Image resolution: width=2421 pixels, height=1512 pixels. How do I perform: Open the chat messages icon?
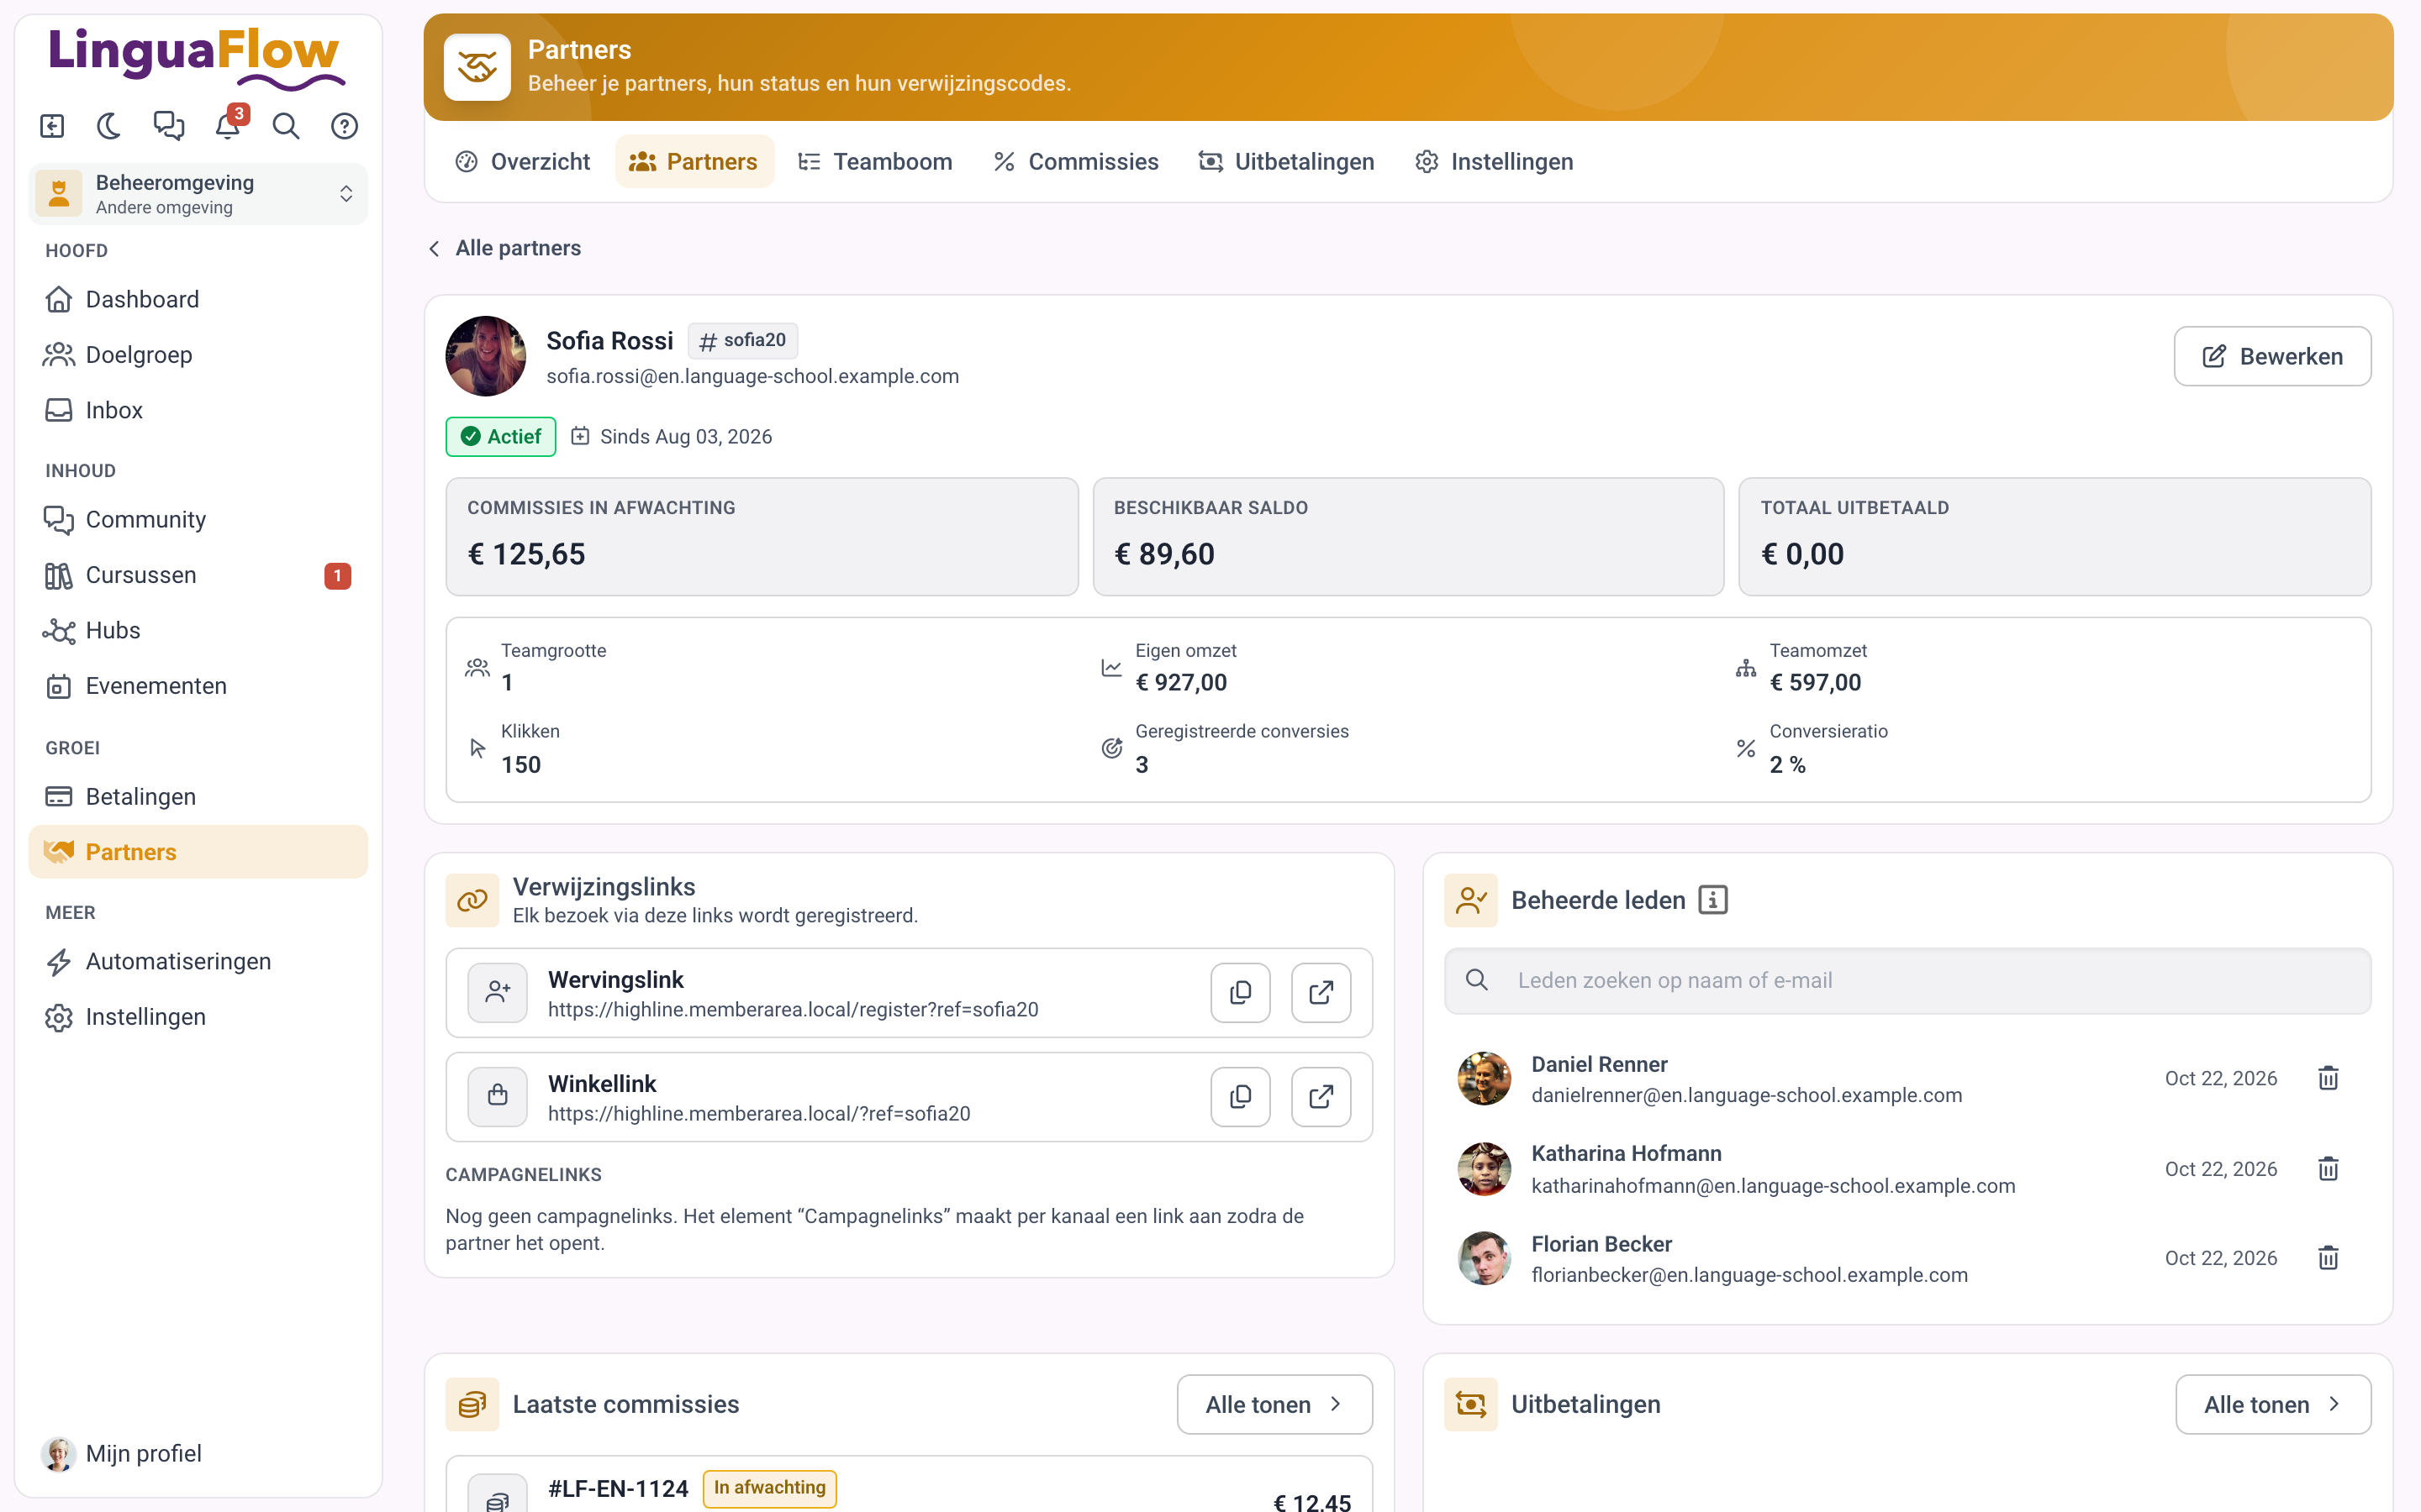coord(168,126)
